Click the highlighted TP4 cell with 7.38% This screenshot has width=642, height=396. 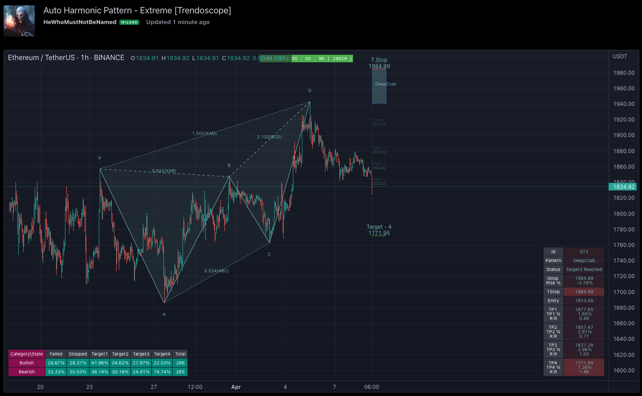584,368
